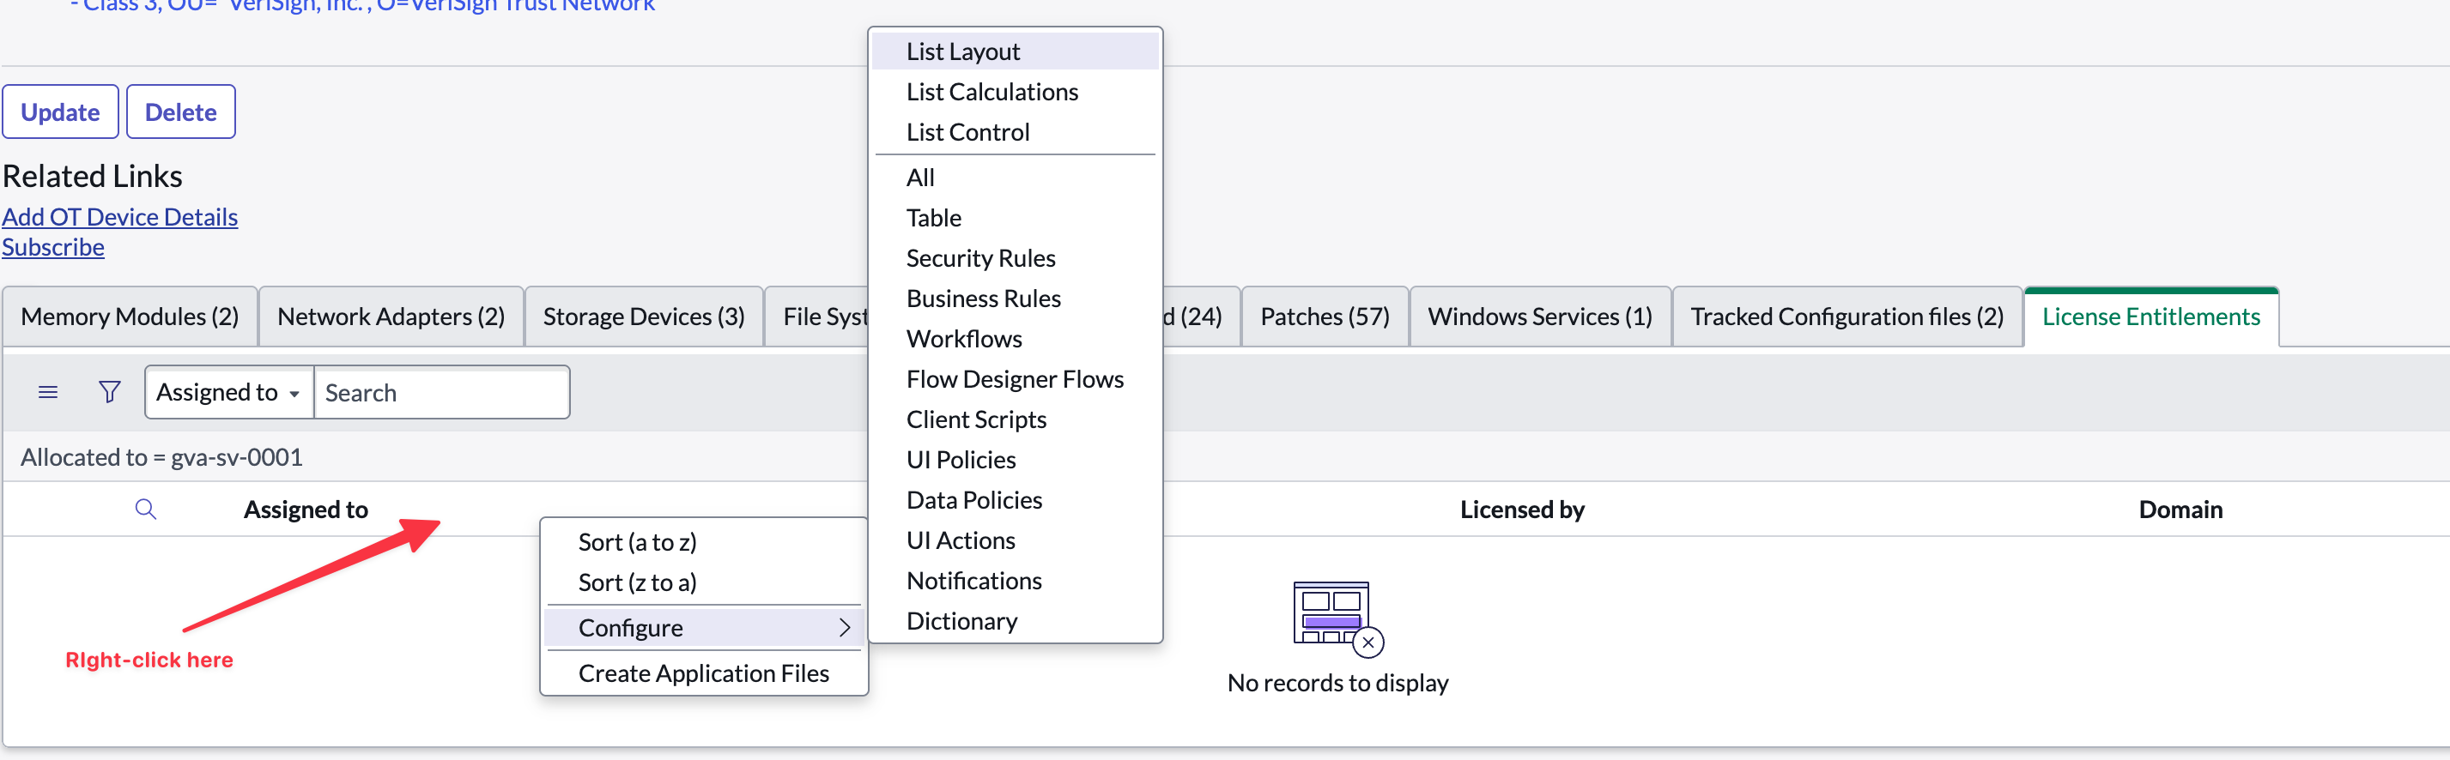Open the Add OT Device Details link
Image resolution: width=2450 pixels, height=760 pixels.
click(x=120, y=218)
